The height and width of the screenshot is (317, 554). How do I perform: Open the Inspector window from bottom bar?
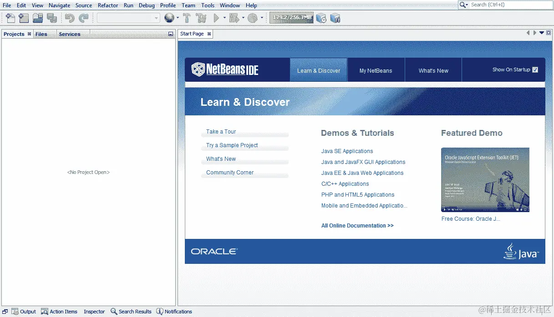94,312
